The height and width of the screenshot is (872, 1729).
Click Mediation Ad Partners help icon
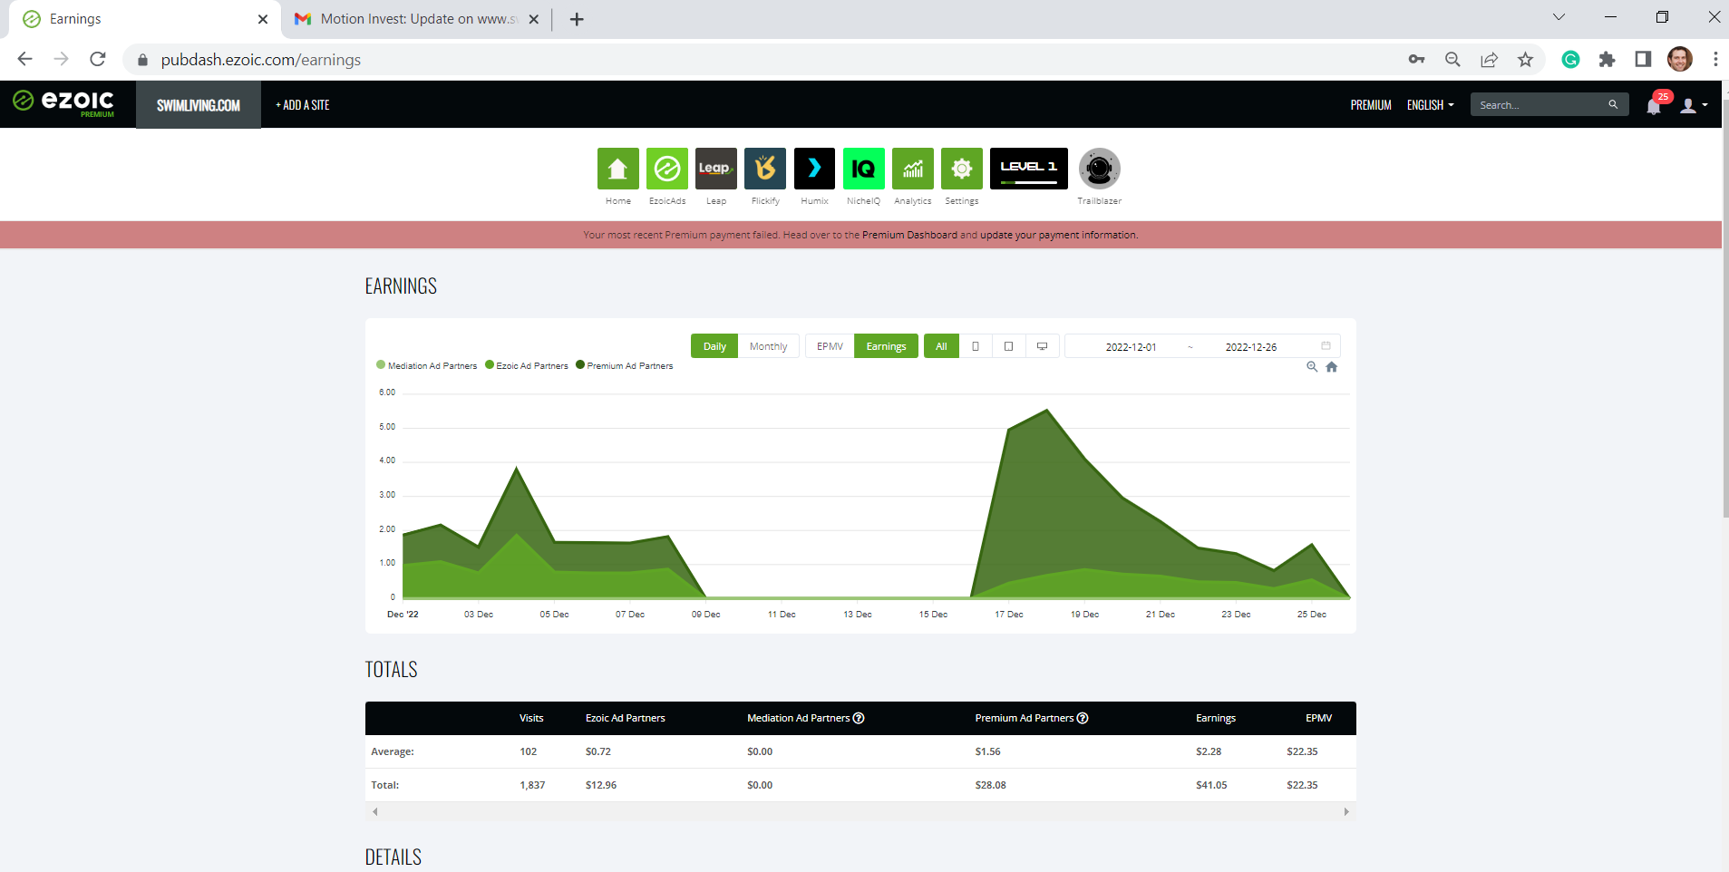[859, 718]
